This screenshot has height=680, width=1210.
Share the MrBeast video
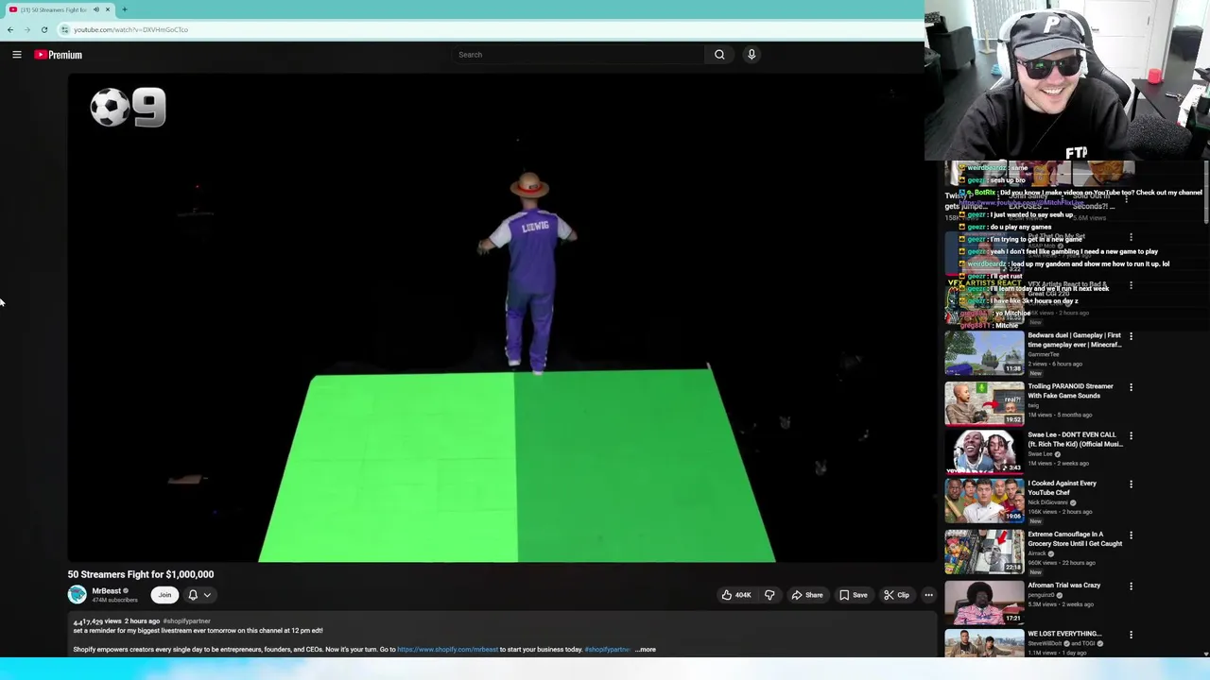(806, 595)
